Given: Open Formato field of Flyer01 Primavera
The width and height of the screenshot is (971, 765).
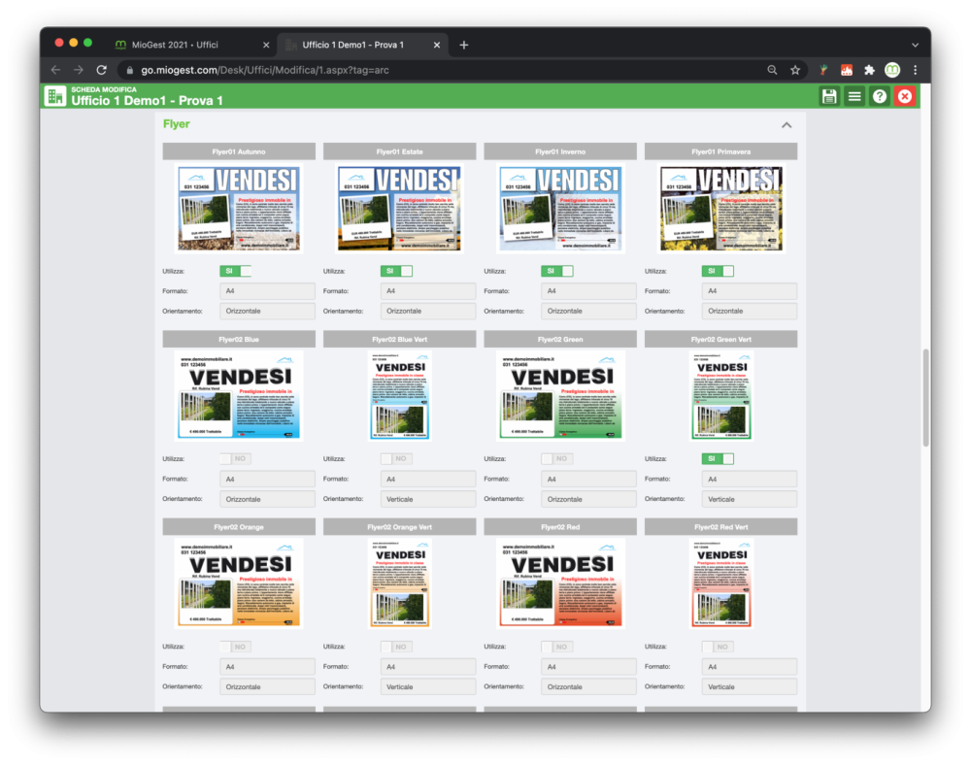Looking at the screenshot, I should [x=750, y=291].
